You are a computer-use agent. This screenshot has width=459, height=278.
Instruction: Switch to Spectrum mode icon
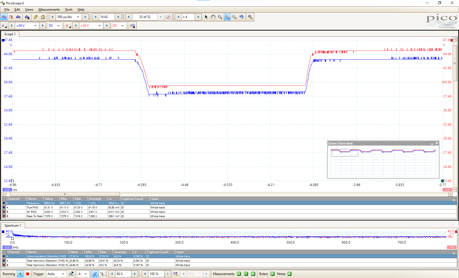[x=18, y=17]
